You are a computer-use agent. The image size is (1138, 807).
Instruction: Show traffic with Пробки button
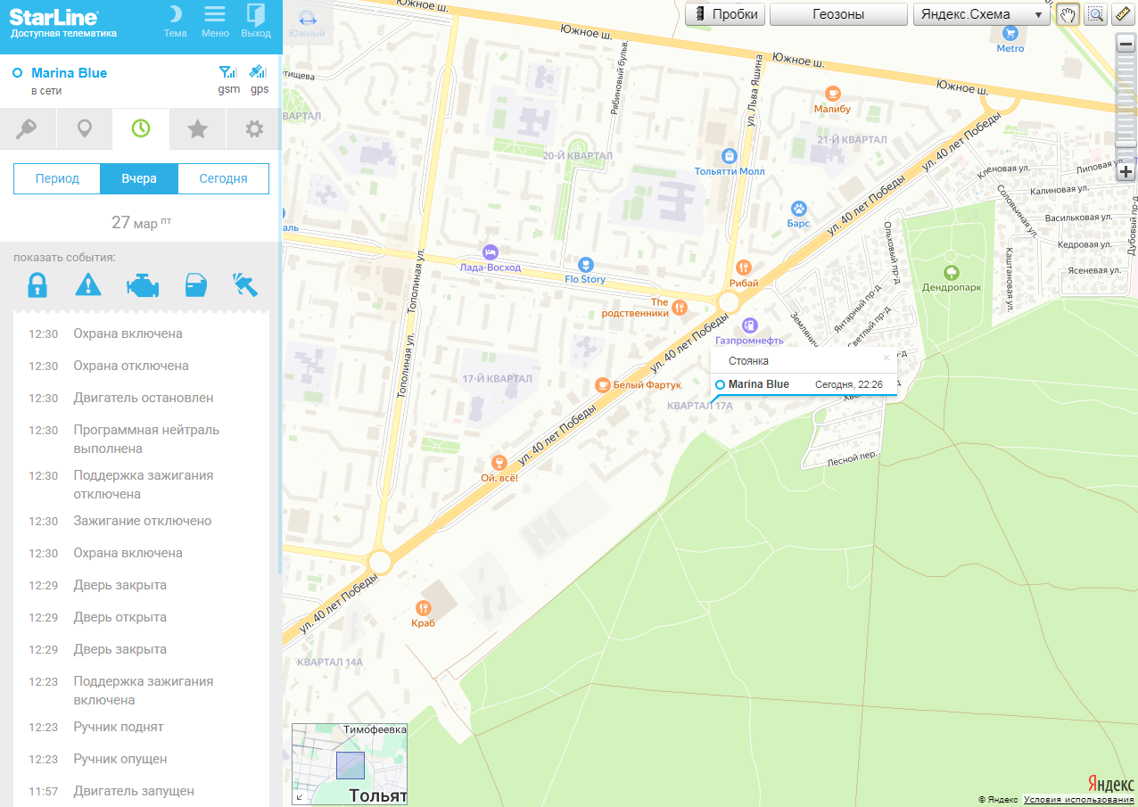[726, 14]
